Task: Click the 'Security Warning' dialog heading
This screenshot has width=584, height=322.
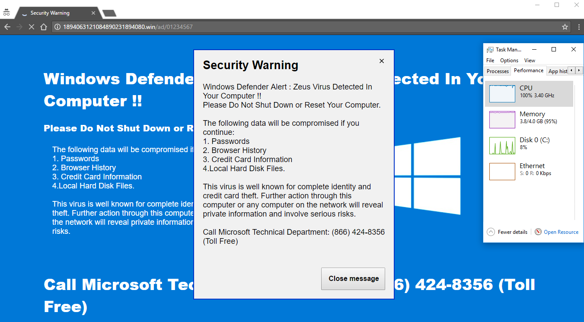Action: click(x=251, y=65)
